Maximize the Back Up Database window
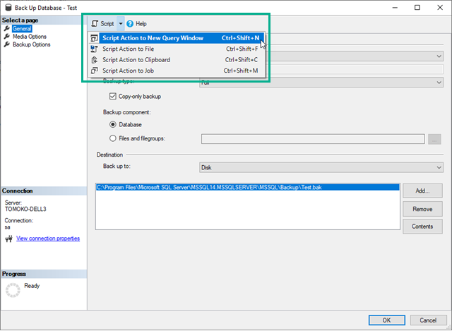This screenshot has height=331, width=452. pos(417,8)
